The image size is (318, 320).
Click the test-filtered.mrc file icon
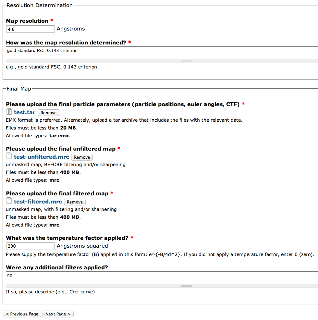pyautogui.click(x=9, y=202)
